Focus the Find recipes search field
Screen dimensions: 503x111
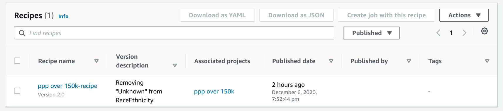pos(174,33)
